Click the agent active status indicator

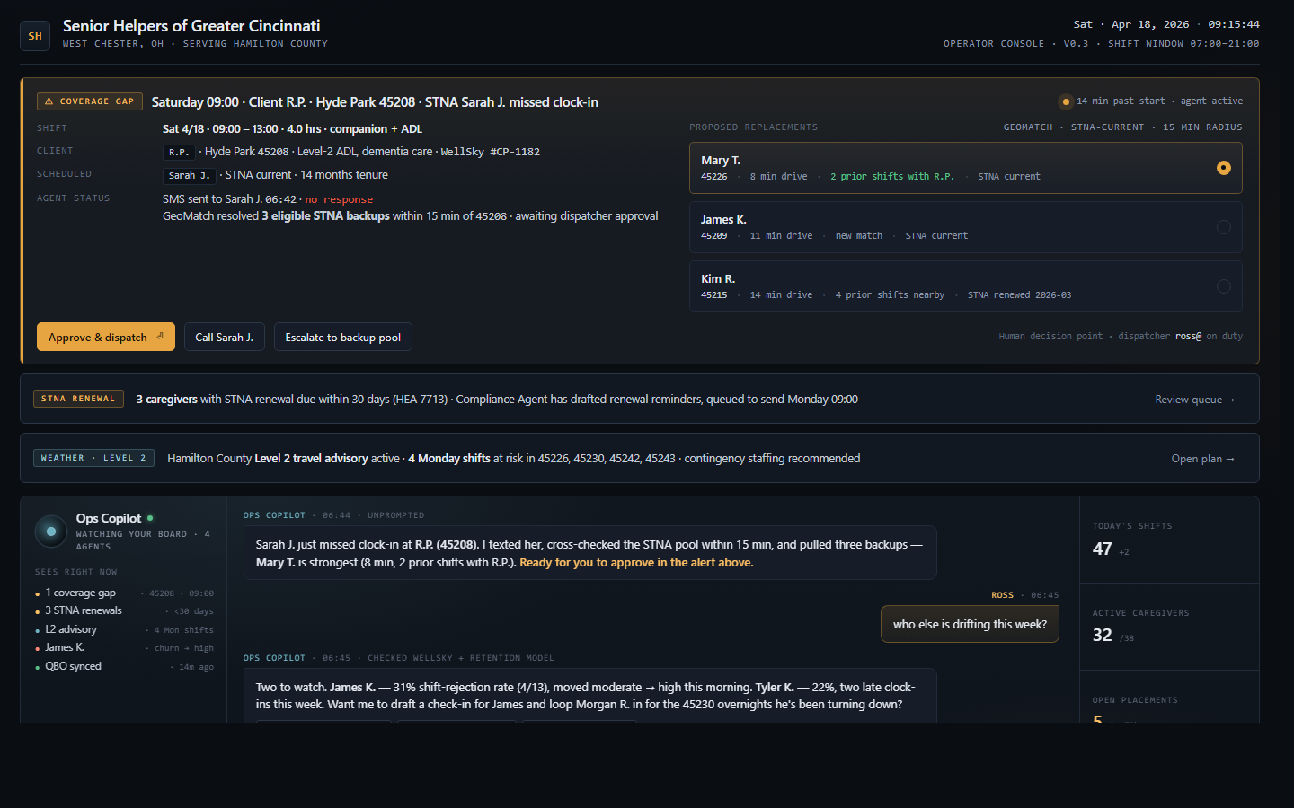click(x=1066, y=101)
